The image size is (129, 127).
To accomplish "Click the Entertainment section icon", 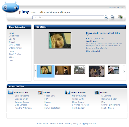I will pyautogui.click(x=67, y=92).
